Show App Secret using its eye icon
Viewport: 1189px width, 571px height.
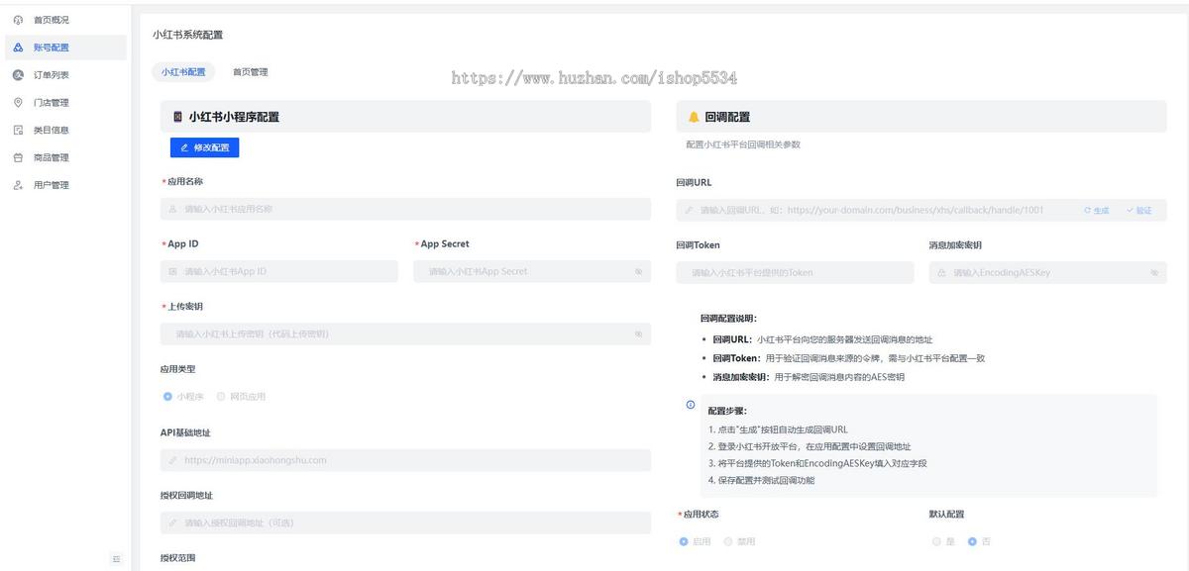click(x=639, y=271)
